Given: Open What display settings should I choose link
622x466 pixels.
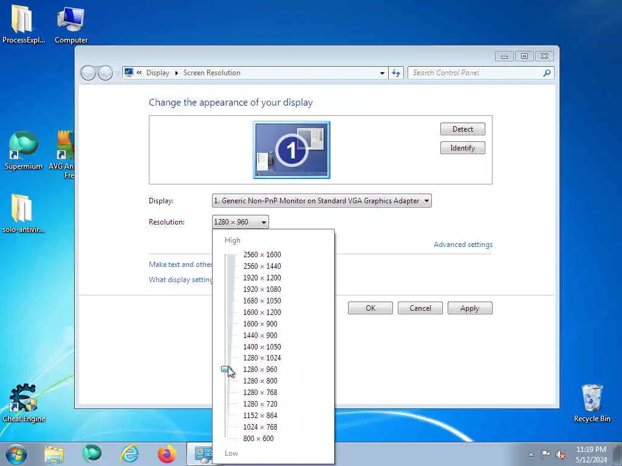Looking at the screenshot, I should (180, 279).
